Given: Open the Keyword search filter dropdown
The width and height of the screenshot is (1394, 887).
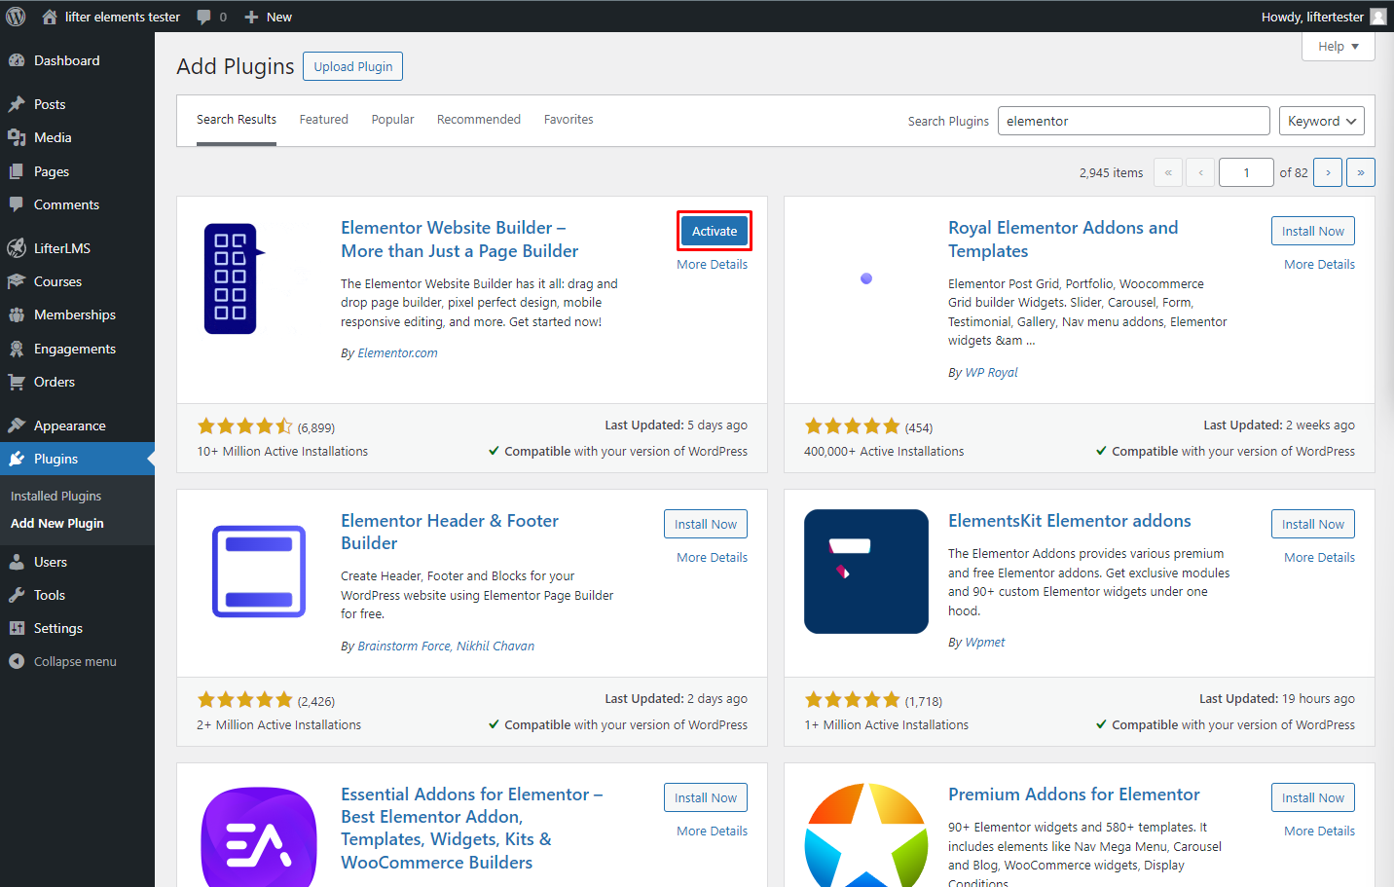Looking at the screenshot, I should click(x=1321, y=120).
